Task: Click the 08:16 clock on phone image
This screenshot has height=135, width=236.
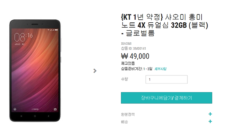Action: tap(24, 37)
